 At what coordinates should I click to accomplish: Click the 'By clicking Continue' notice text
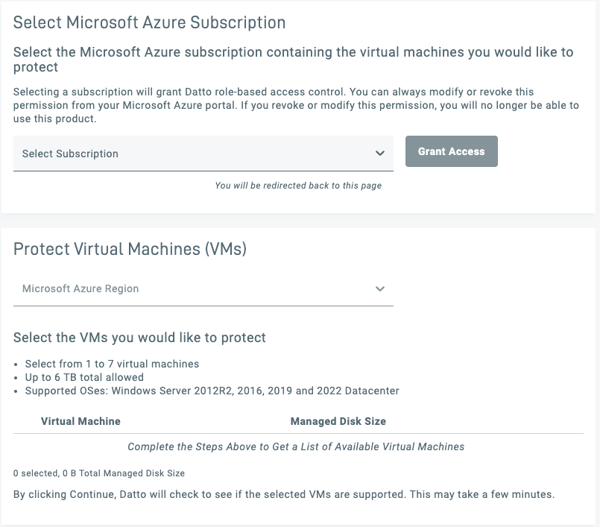pos(284,494)
